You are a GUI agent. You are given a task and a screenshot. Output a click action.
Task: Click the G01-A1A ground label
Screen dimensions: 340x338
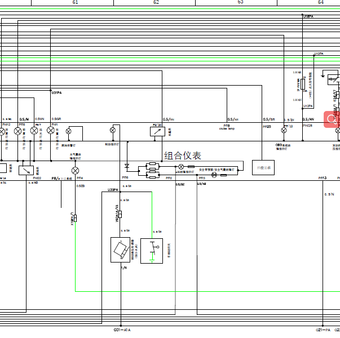[x=122, y=330]
